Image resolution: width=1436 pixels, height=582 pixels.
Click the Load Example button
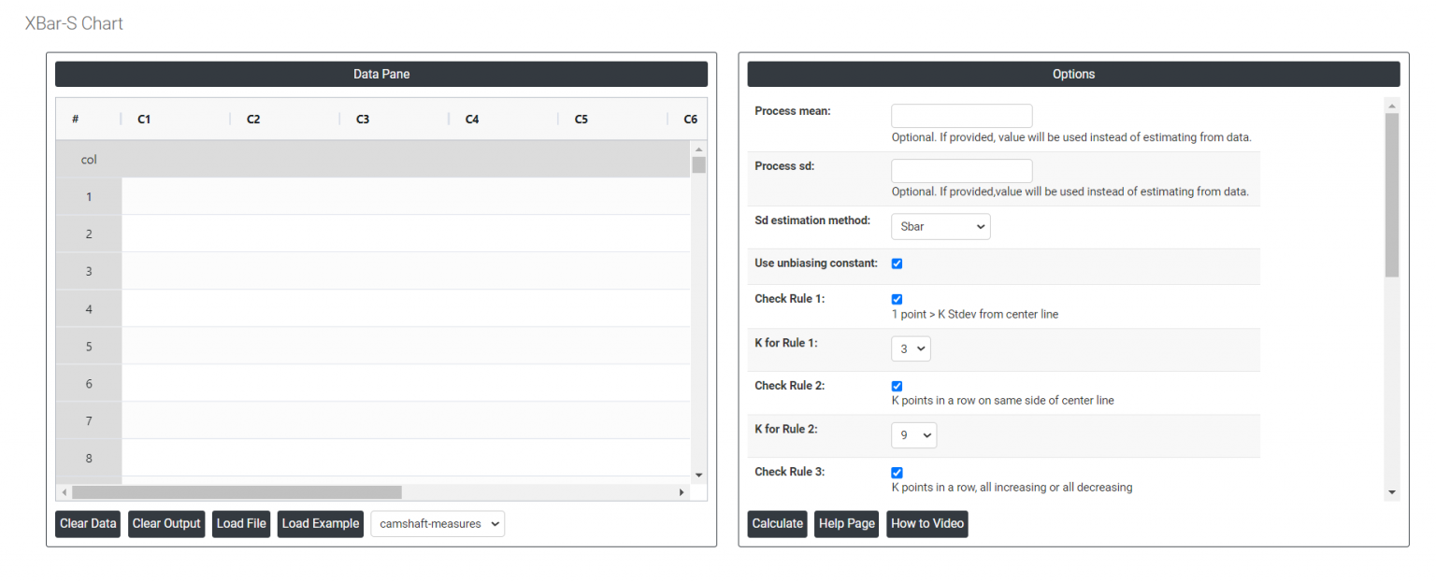coord(320,524)
